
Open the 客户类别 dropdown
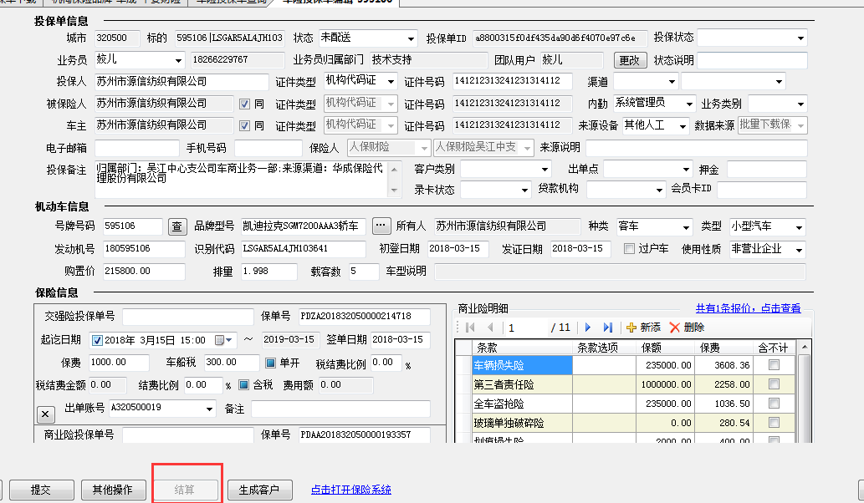[544, 169]
